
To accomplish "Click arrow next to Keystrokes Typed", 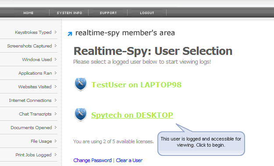I will [x=56, y=32].
